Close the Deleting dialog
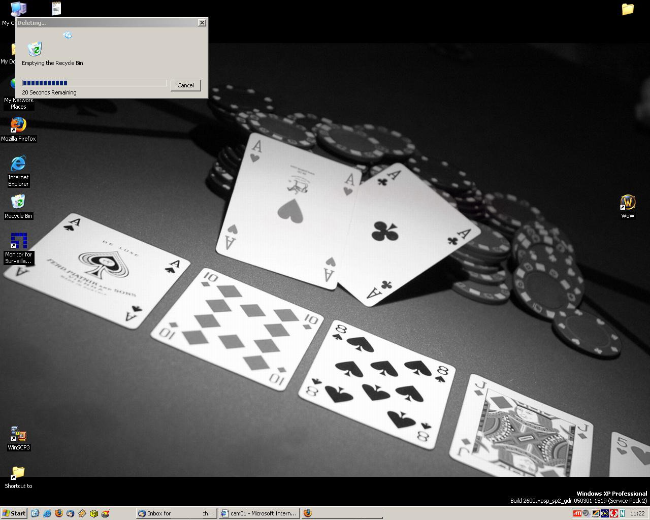The image size is (650, 520). 202,23
